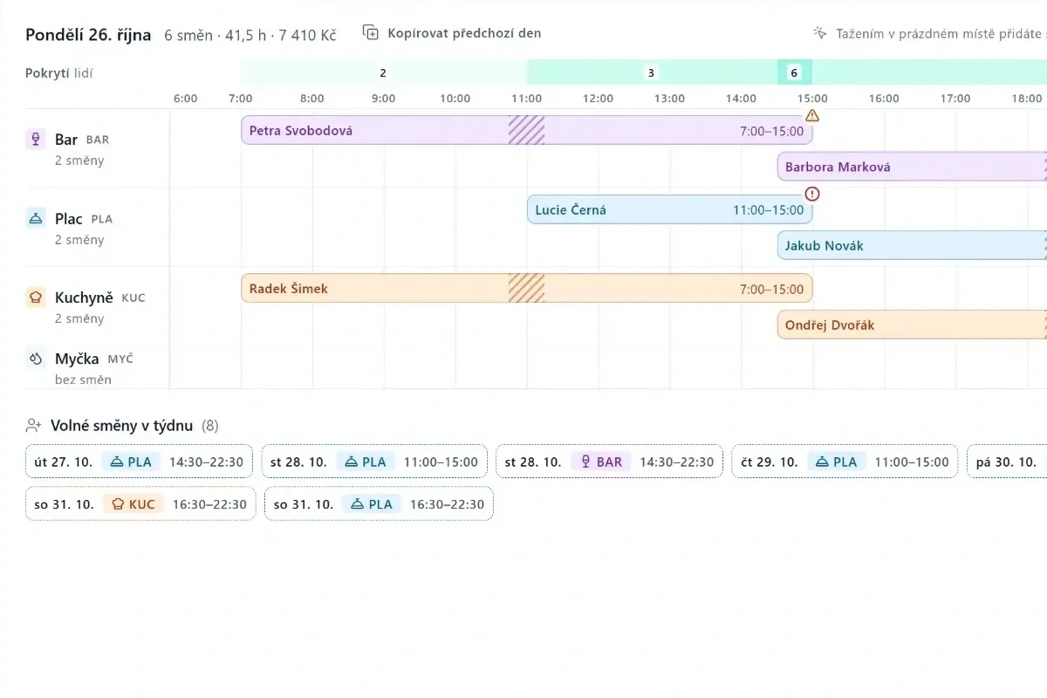The image size is (1047, 698).
Task: Click the 6:00 time label
Action: (186, 99)
